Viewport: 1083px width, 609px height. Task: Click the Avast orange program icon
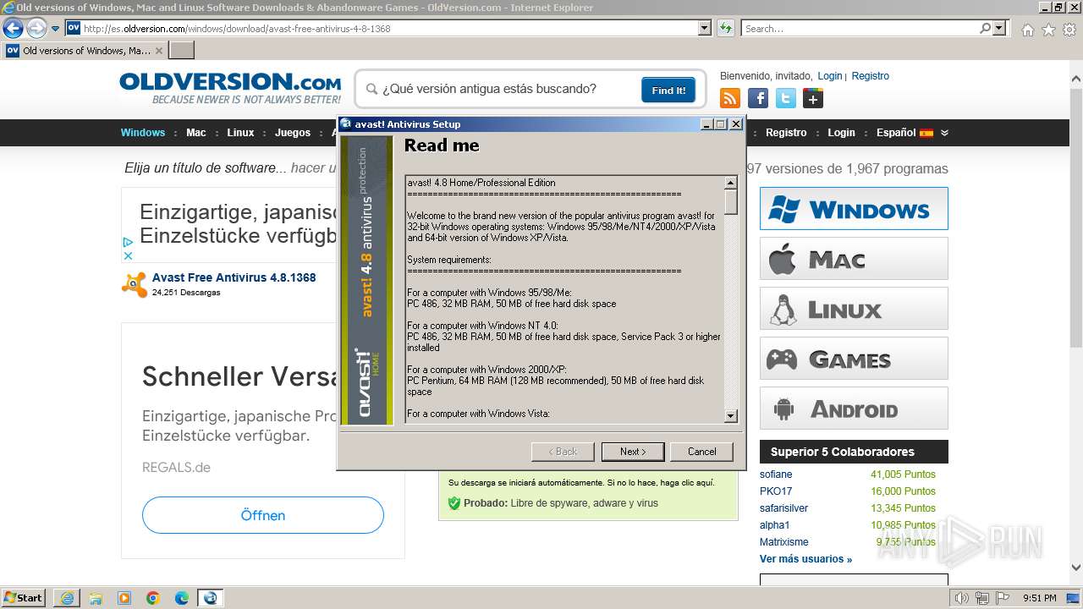coord(134,284)
